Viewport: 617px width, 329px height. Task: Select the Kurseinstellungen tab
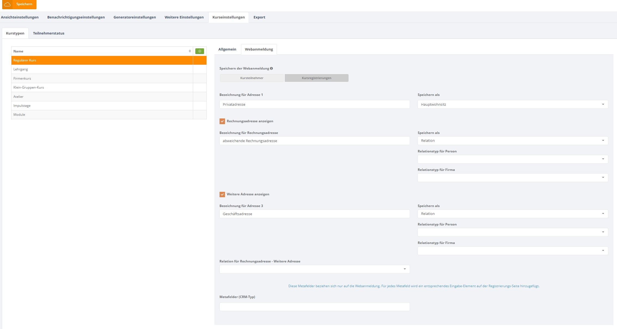click(229, 17)
